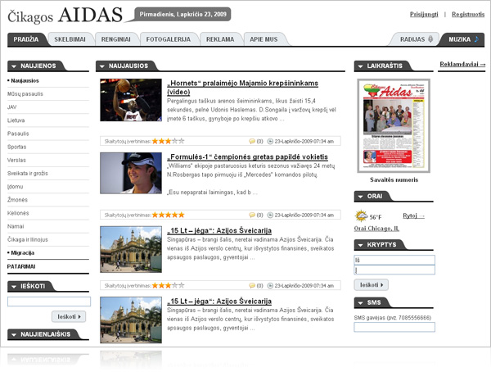This screenshot has width=491, height=372.
Task: Select the Reklama tab
Action: (x=220, y=39)
